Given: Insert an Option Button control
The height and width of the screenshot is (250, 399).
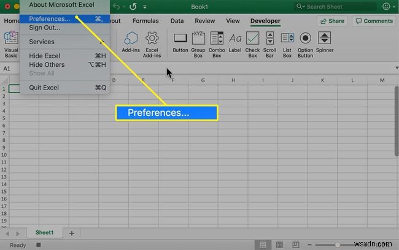Looking at the screenshot, I should pos(305,45).
